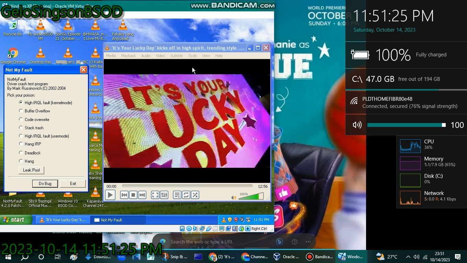Show hidden system tray icons
Viewport: 467px width, 263px height.
point(408,257)
